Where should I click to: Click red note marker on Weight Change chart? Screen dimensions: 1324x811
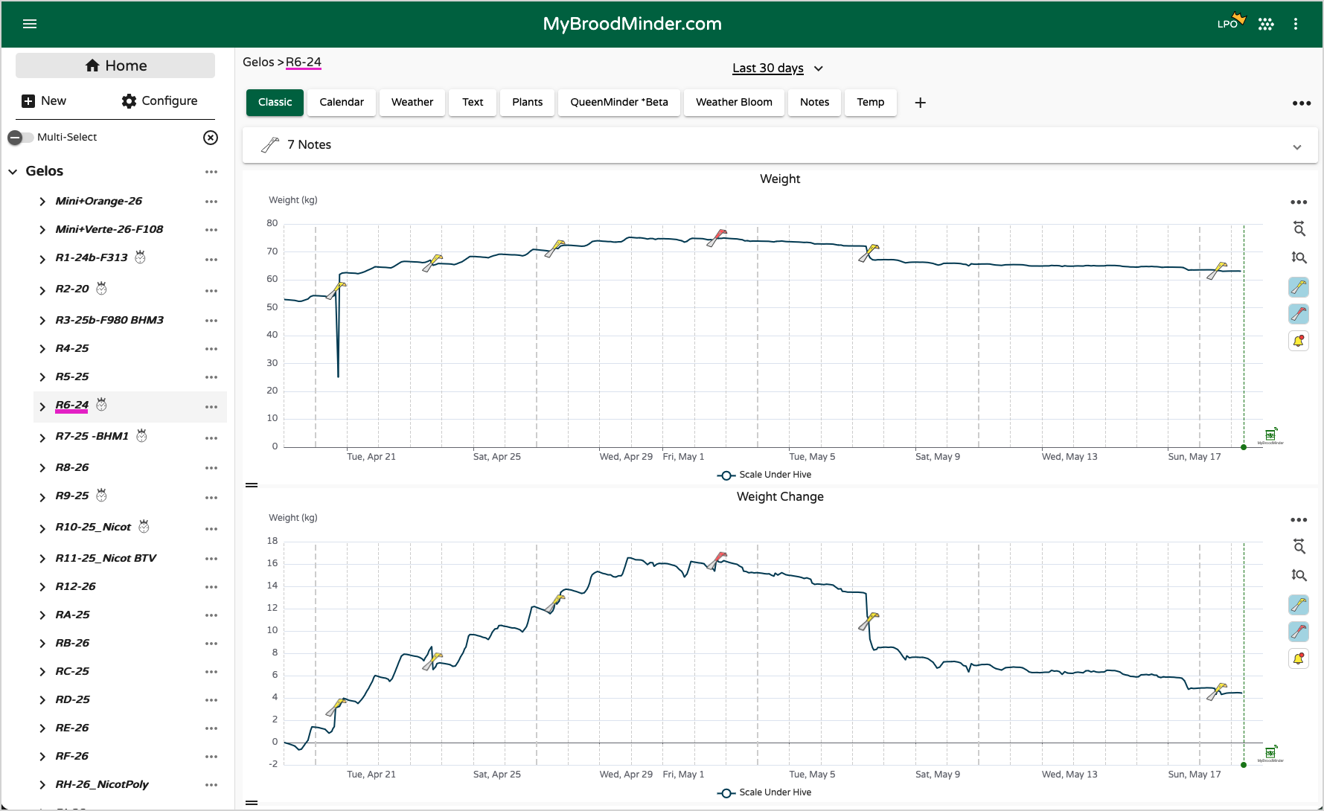[x=717, y=560]
